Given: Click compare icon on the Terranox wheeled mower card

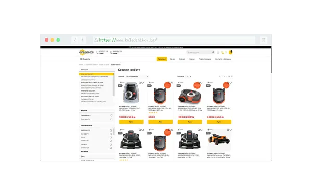Looking at the screenshot, I should (x=228, y=129).
